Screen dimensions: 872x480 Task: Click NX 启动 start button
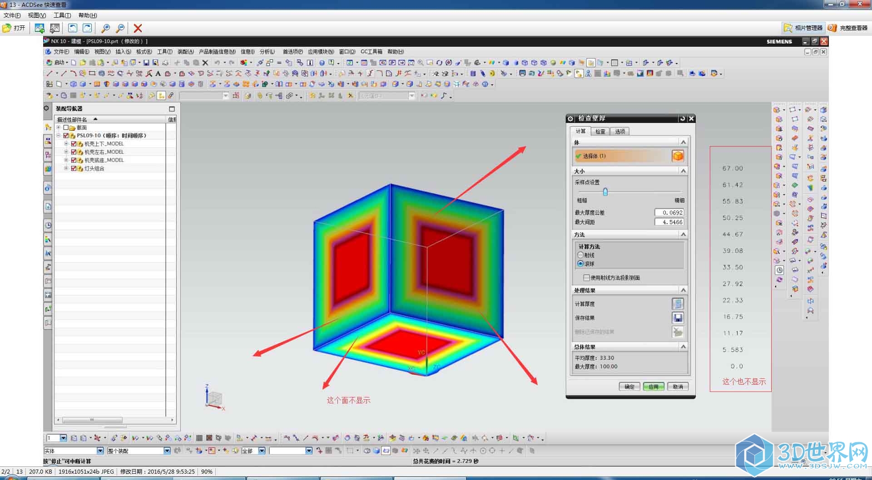[56, 63]
